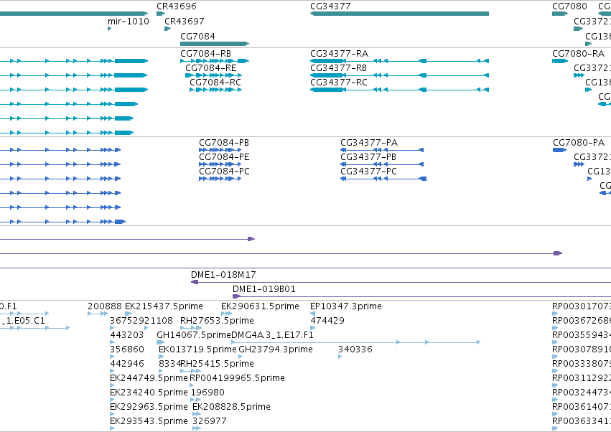
Task: Select feature 442946
Action: pyautogui.click(x=127, y=364)
